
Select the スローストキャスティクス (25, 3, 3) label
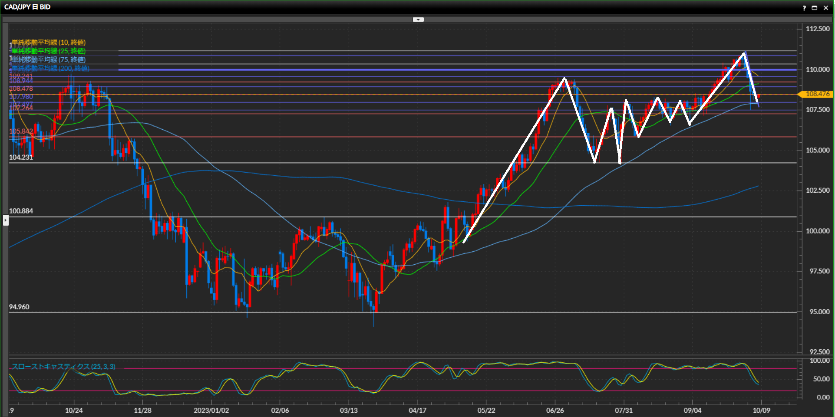coord(63,367)
